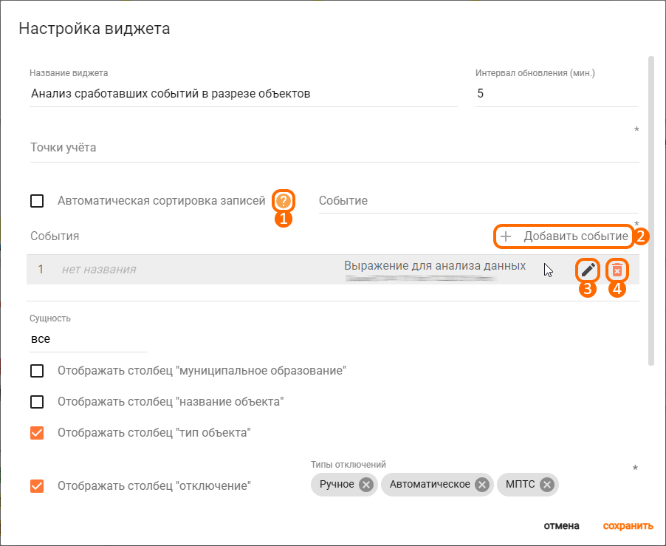666x546 pixels.
Task: Remove the Ручное chip
Action: coord(365,485)
